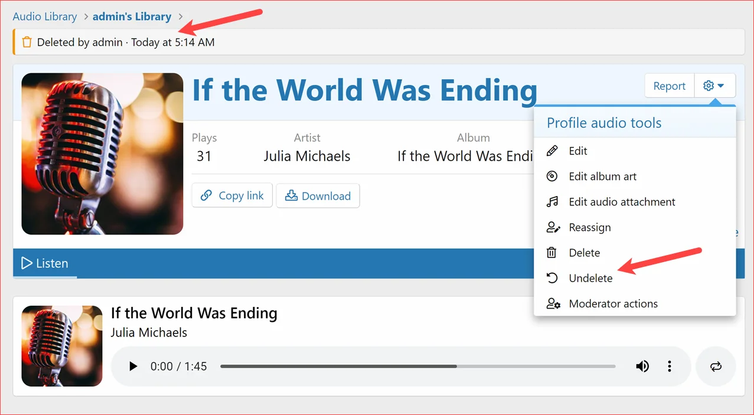
Task: Open the gear tools dropdown
Action: [714, 86]
